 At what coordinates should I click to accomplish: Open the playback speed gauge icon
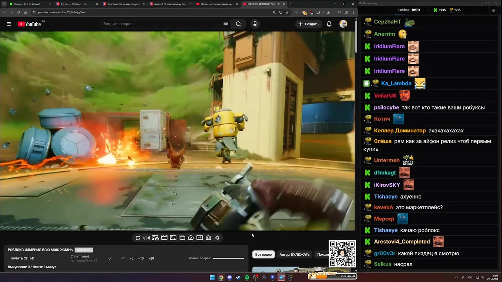pos(191,238)
